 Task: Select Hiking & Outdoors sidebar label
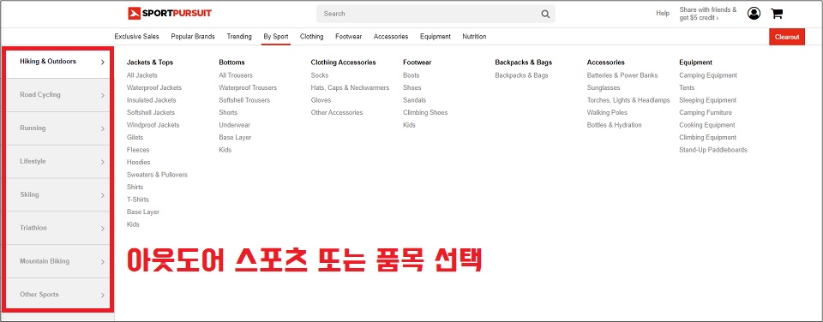click(48, 62)
